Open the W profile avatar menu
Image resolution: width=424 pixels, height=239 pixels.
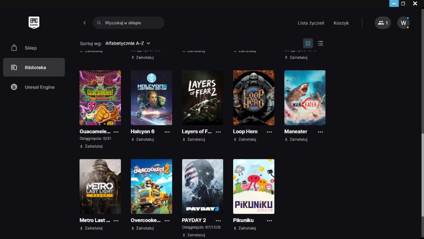pyautogui.click(x=403, y=23)
